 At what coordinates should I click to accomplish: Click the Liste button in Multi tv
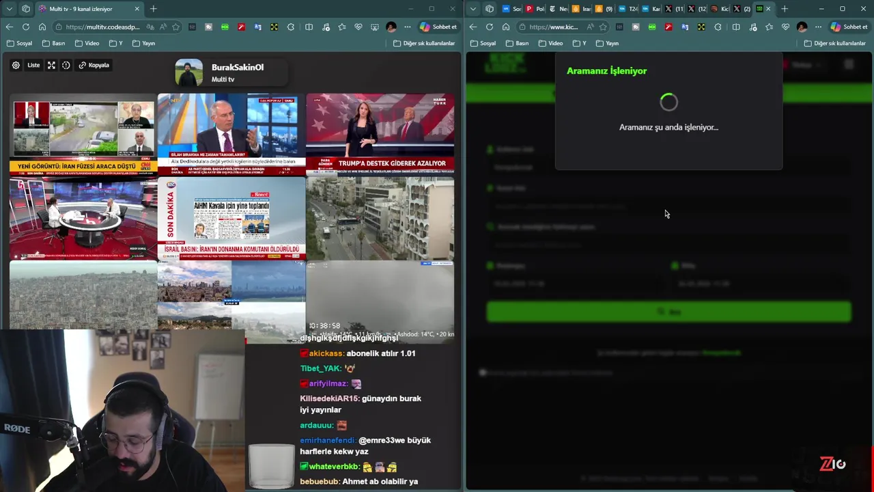pyautogui.click(x=33, y=66)
